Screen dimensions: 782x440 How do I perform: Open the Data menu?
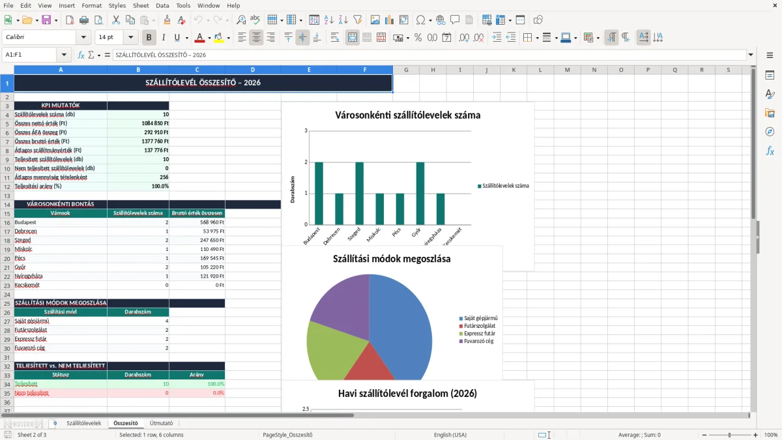162,5
